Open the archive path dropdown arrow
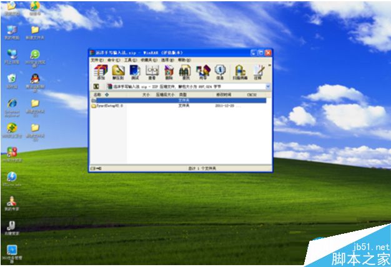The height and width of the screenshot is (267, 391). [268, 86]
